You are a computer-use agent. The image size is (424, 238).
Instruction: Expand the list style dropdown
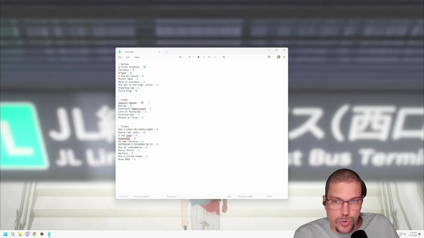[x=191, y=57]
